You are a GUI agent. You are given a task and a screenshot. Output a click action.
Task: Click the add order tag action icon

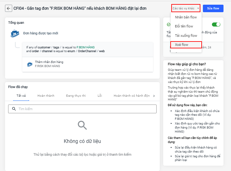click(30, 64)
